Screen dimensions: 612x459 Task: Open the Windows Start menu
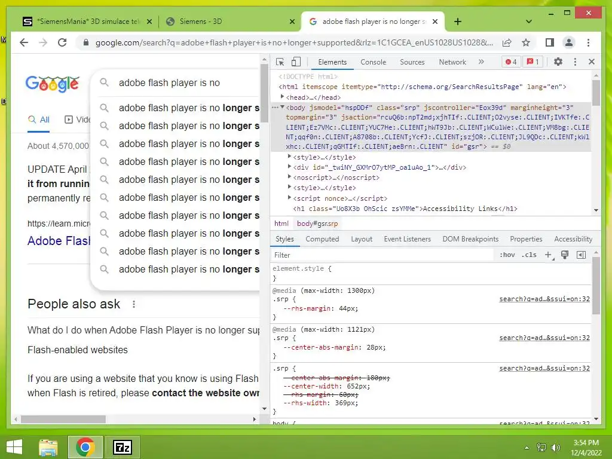coord(14,447)
